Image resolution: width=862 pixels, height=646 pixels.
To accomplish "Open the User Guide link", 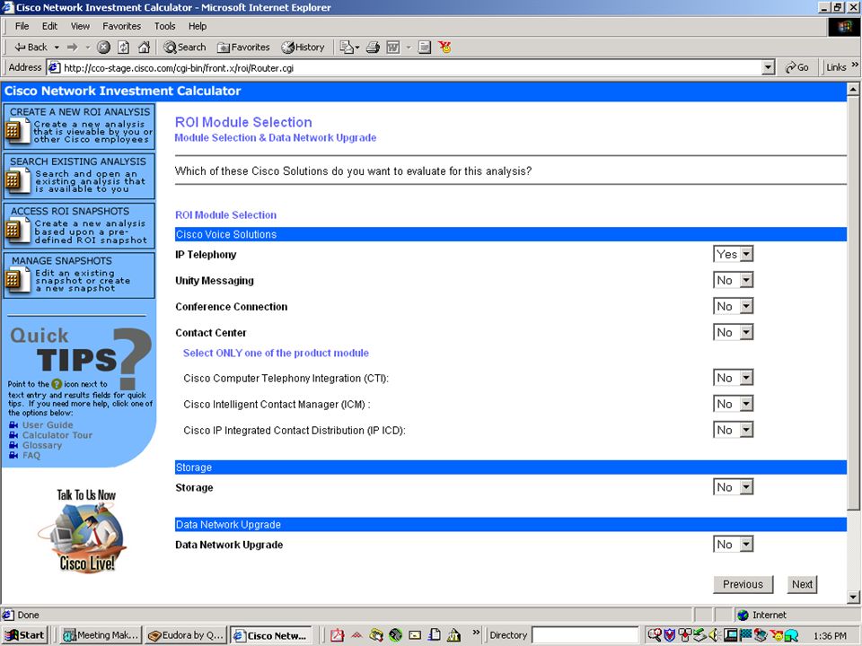I will click(x=48, y=425).
